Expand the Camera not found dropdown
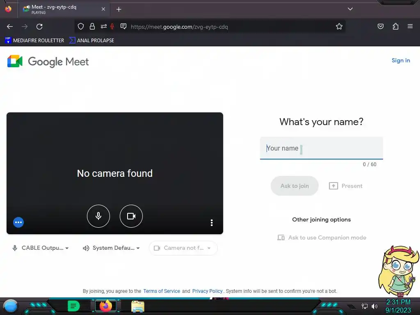The width and height of the screenshot is (420, 315). tap(183, 248)
